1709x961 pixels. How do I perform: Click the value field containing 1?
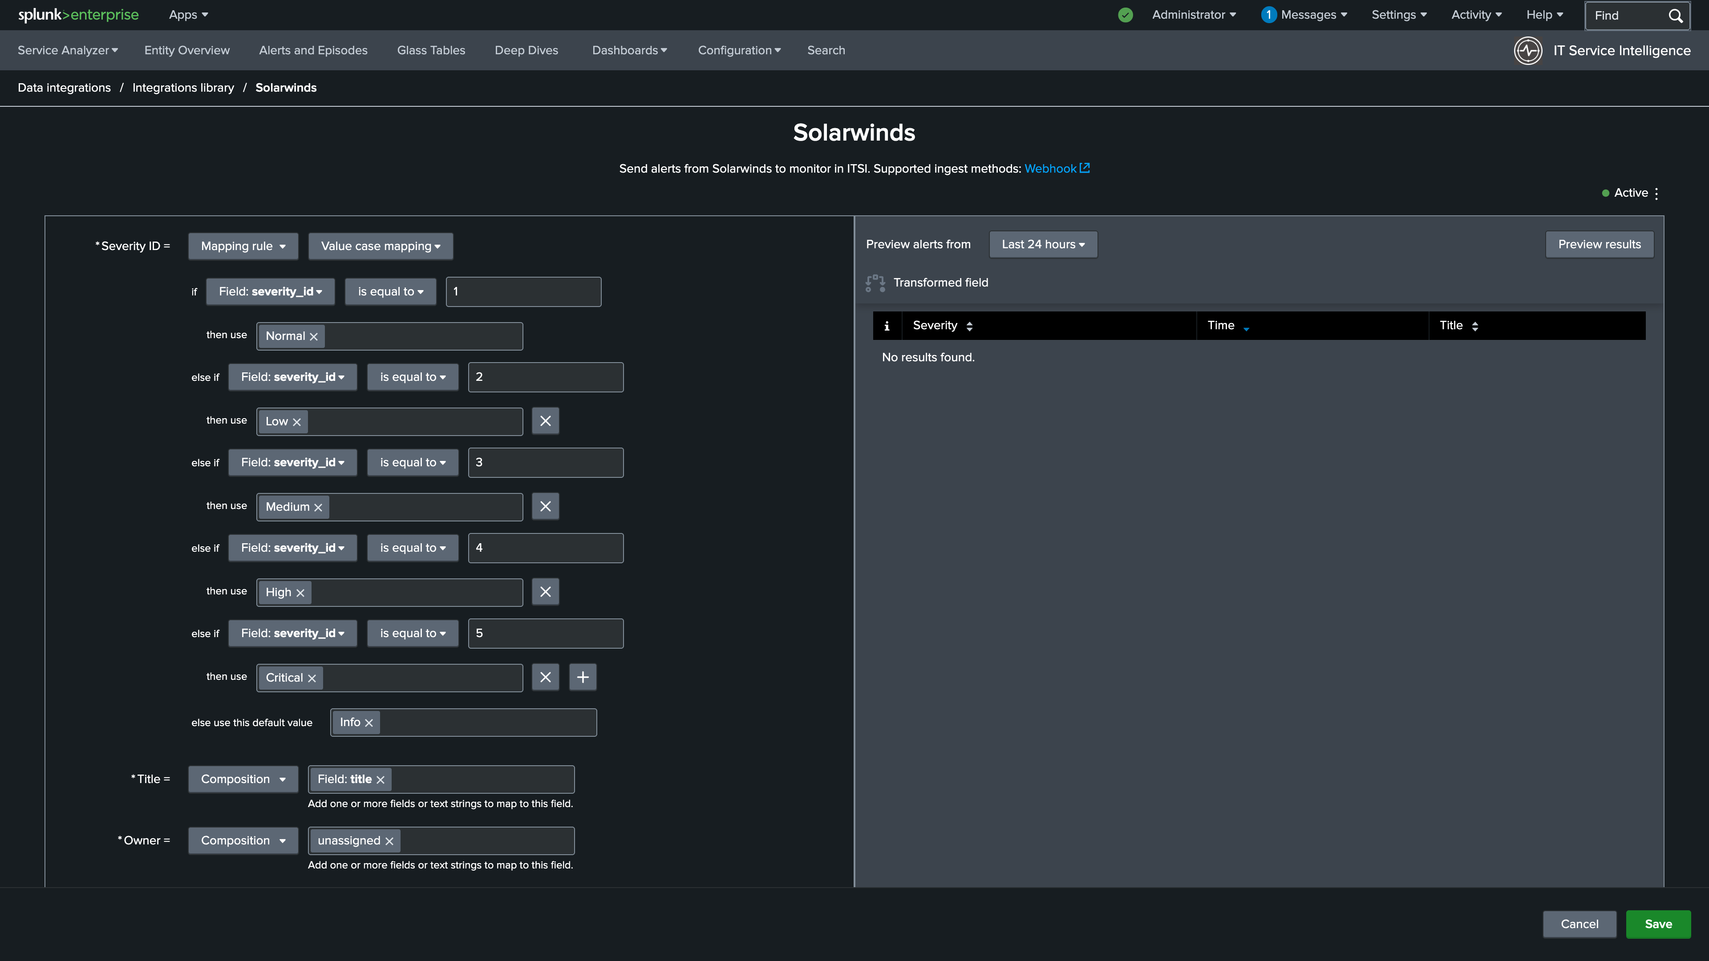(523, 292)
